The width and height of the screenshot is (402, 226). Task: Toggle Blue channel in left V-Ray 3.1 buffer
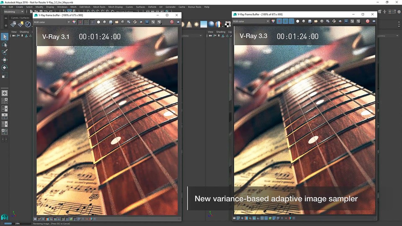click(92, 22)
